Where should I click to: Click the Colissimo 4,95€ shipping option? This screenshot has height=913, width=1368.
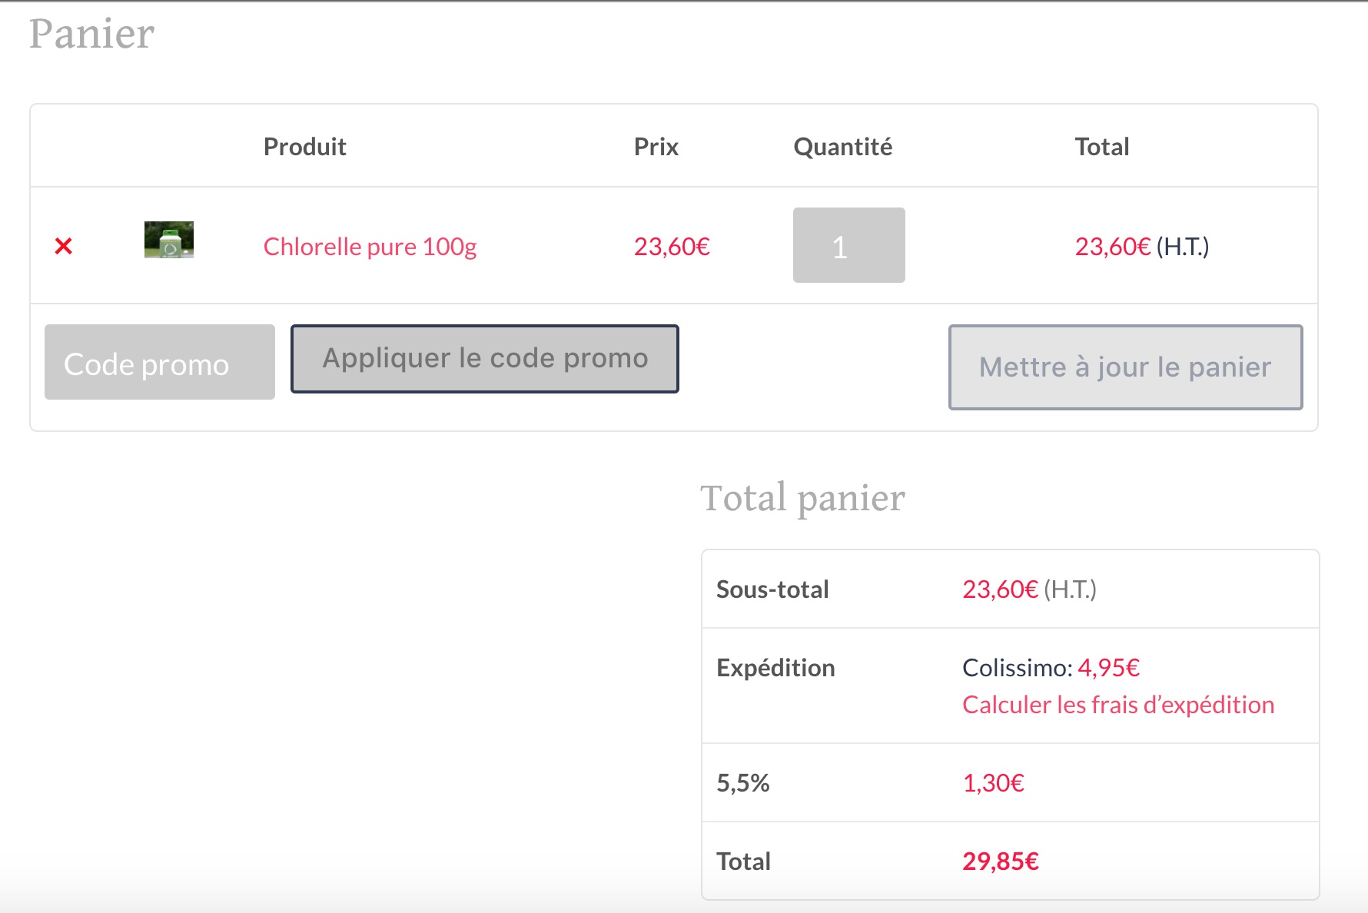click(1050, 668)
